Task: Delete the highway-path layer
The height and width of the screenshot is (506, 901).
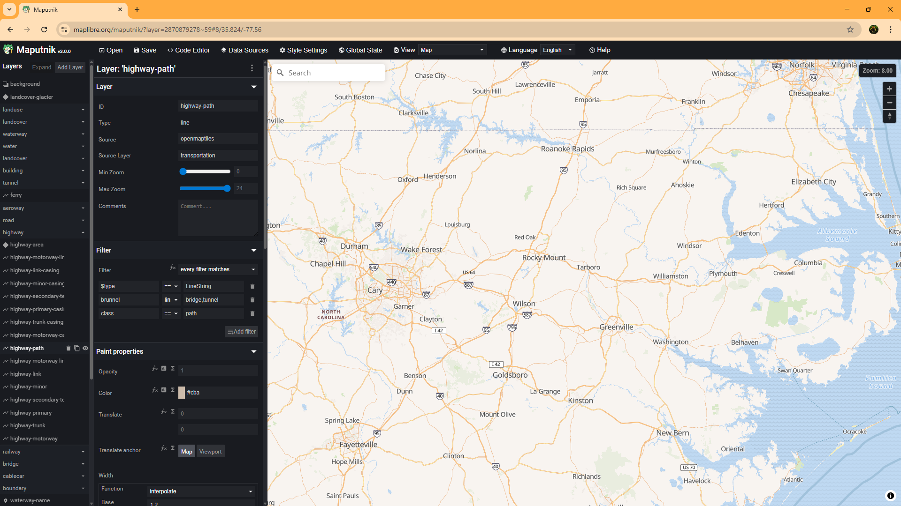Action: [69, 348]
